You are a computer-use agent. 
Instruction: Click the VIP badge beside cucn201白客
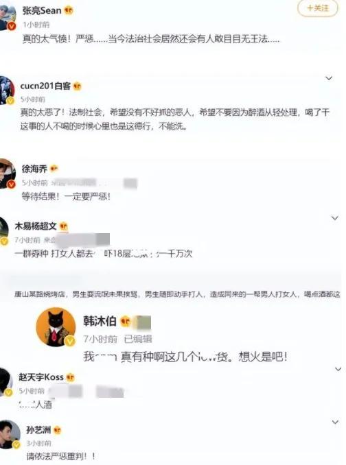pos(77,86)
